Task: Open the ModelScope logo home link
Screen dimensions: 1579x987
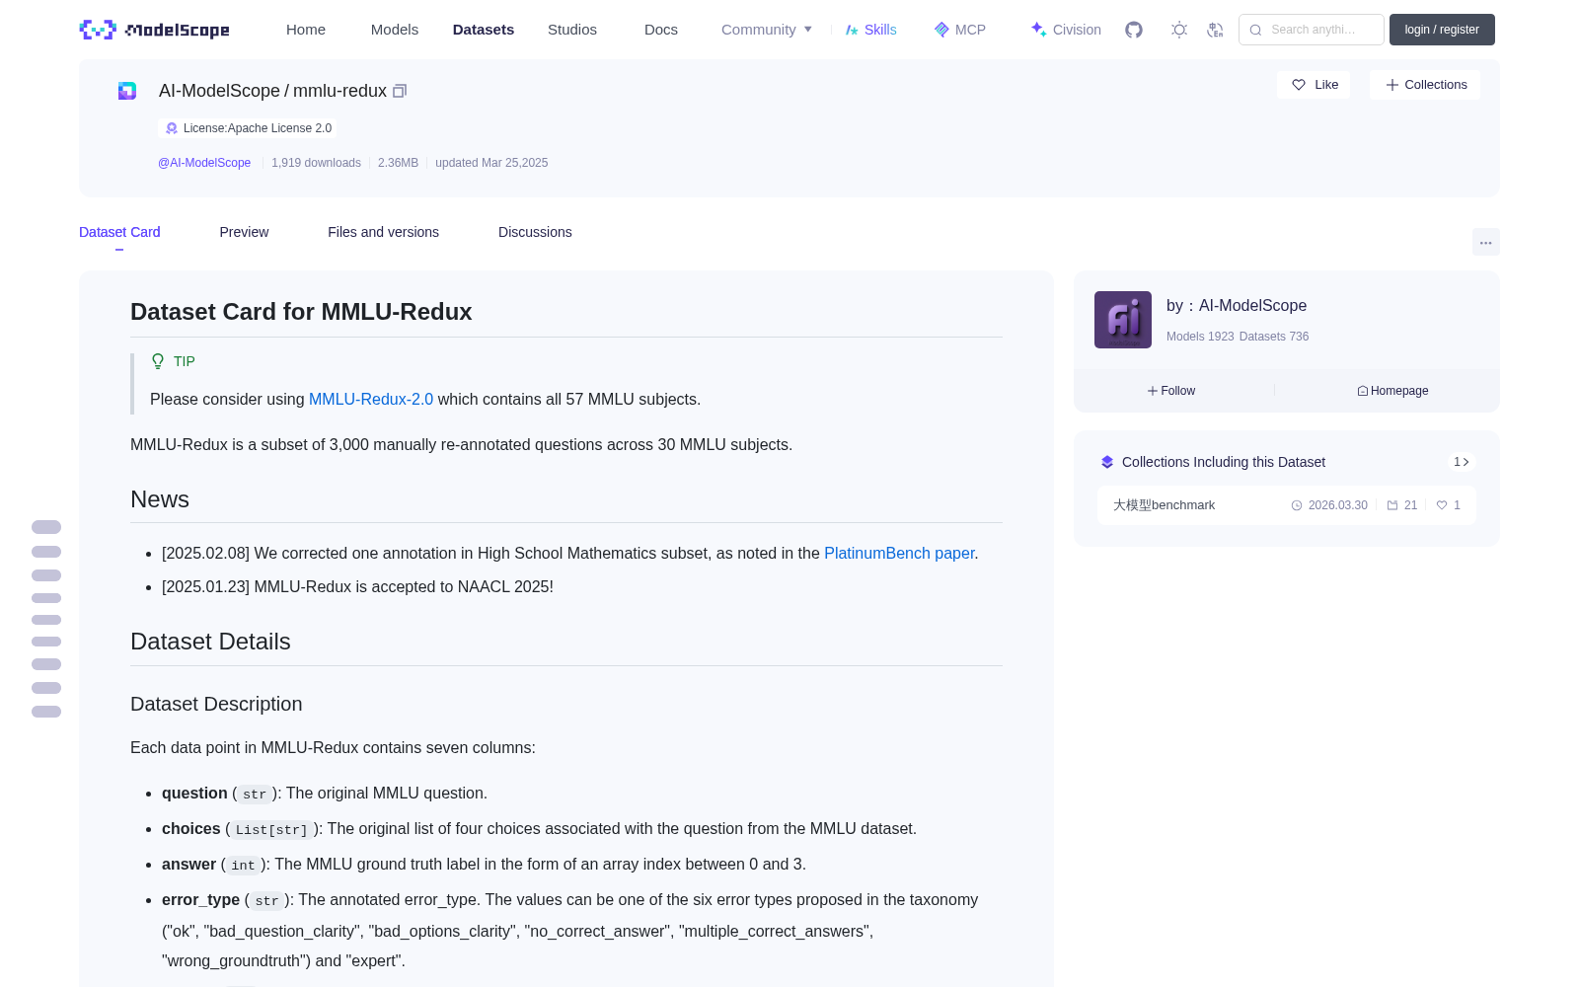Action: pos(154,30)
